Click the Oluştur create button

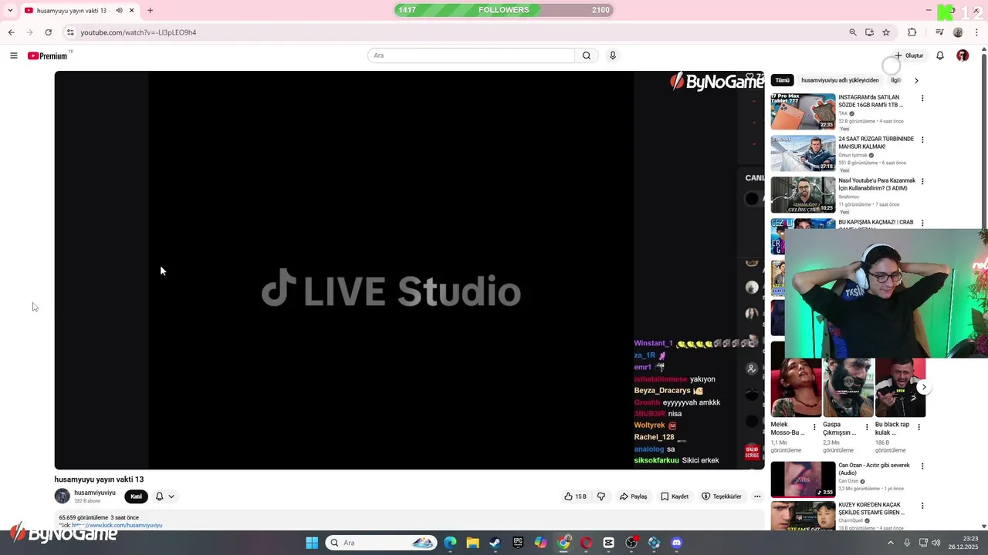click(909, 55)
